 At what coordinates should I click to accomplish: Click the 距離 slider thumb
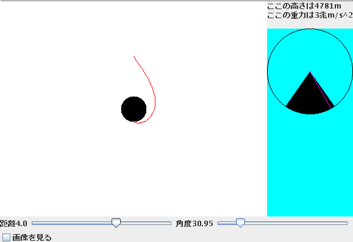[116, 223]
